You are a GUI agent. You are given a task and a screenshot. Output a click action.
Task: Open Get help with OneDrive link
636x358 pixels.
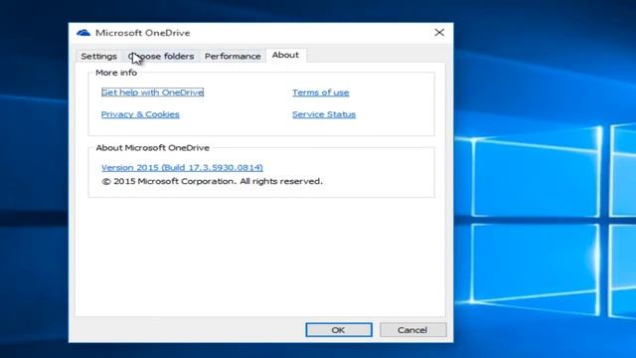pyautogui.click(x=152, y=92)
